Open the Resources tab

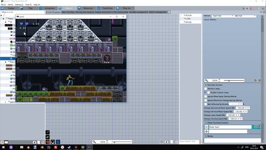(x=86, y=8)
